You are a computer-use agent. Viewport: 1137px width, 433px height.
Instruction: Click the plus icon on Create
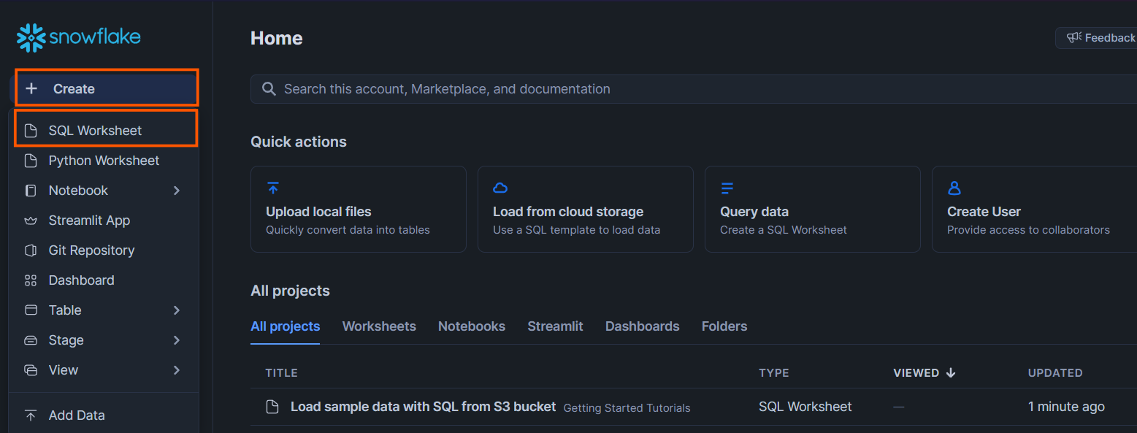[x=31, y=88]
